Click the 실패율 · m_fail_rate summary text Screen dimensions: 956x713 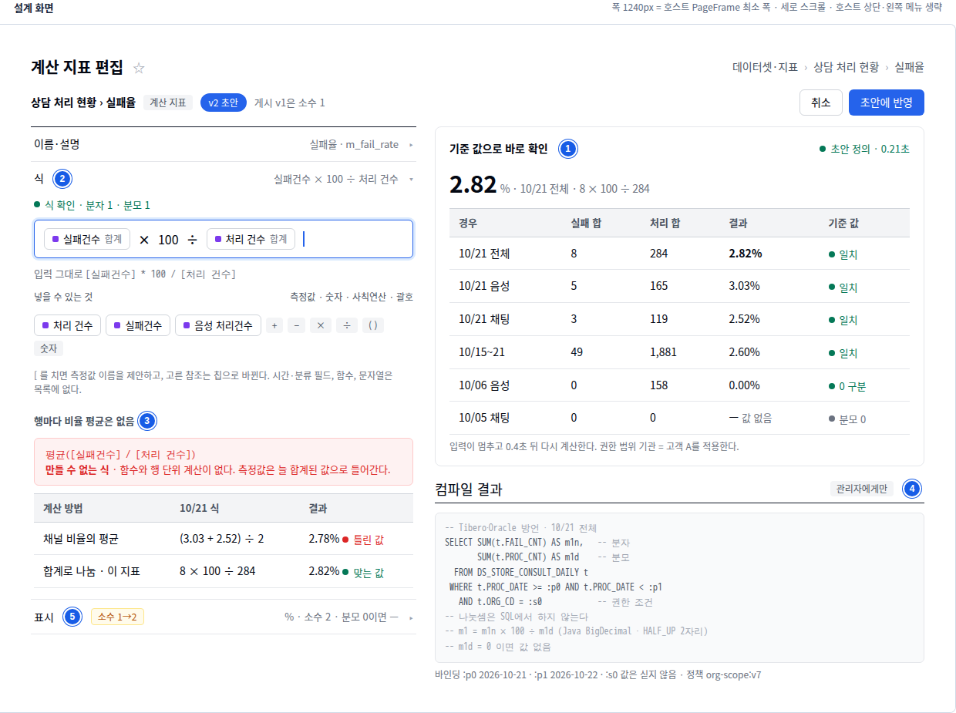[354, 144]
